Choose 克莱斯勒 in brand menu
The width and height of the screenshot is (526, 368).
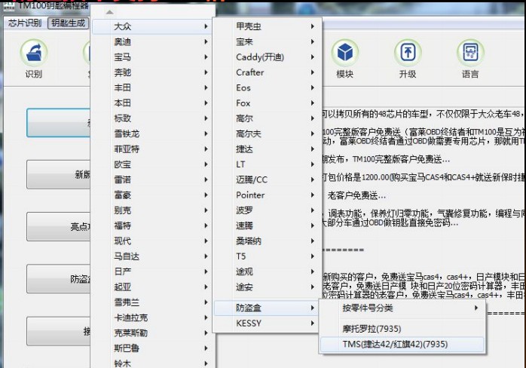coord(151,333)
